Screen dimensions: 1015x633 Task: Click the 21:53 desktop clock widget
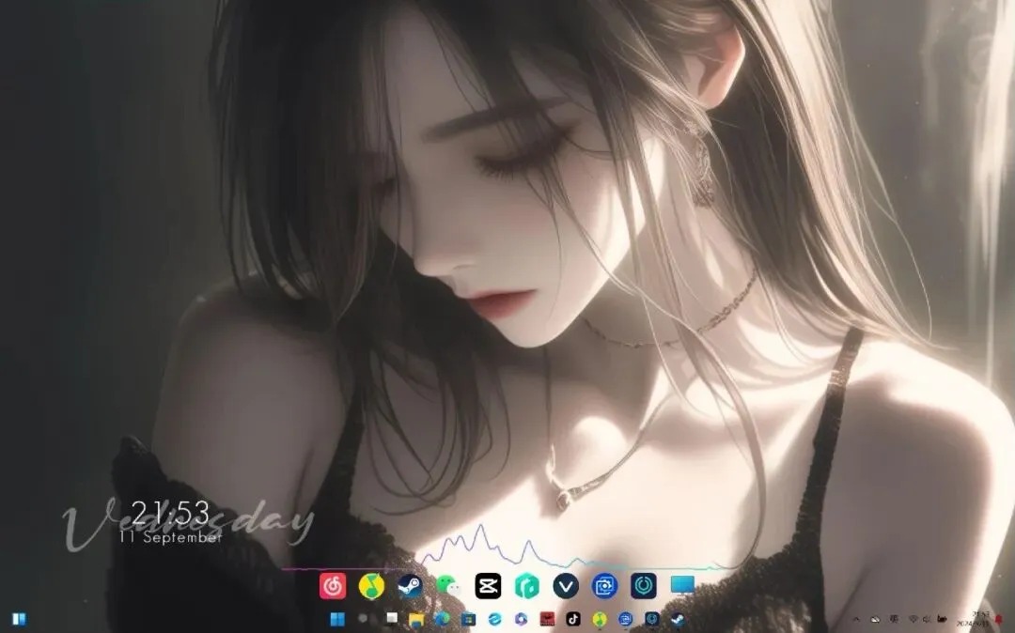tap(171, 513)
